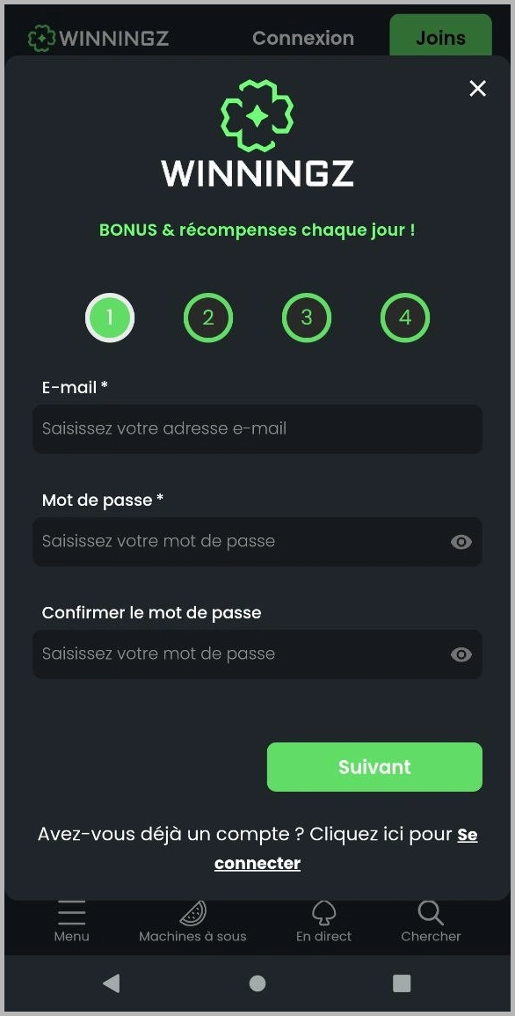Viewport: 515px width, 1016px height.
Task: Tap the Android back navigation button
Action: [111, 983]
